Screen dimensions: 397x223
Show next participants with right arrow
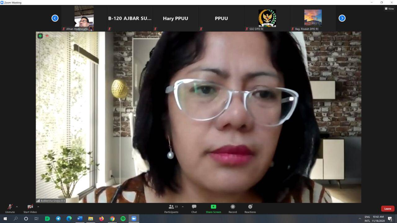coord(342,18)
